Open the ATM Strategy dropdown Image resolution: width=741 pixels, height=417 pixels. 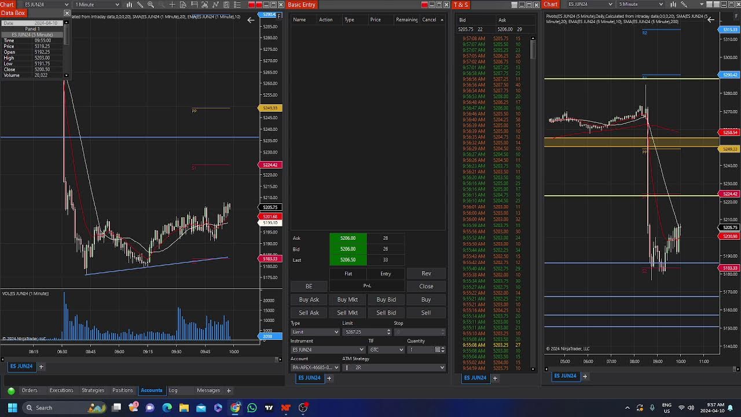coord(394,368)
